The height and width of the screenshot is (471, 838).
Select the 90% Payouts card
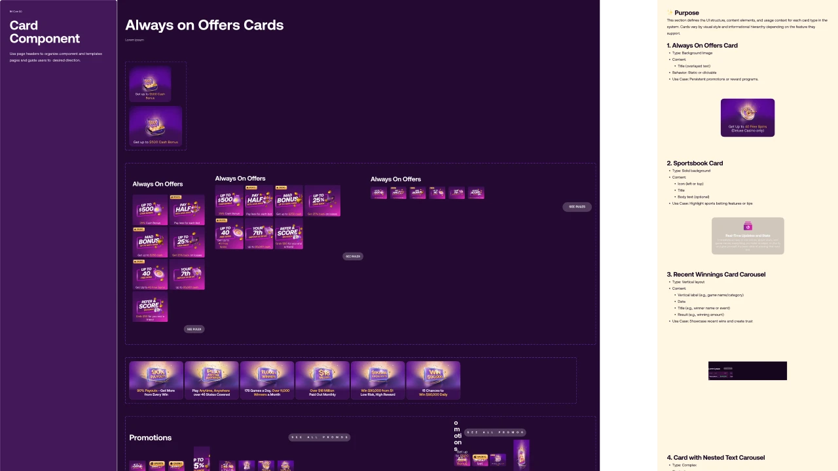click(x=156, y=380)
